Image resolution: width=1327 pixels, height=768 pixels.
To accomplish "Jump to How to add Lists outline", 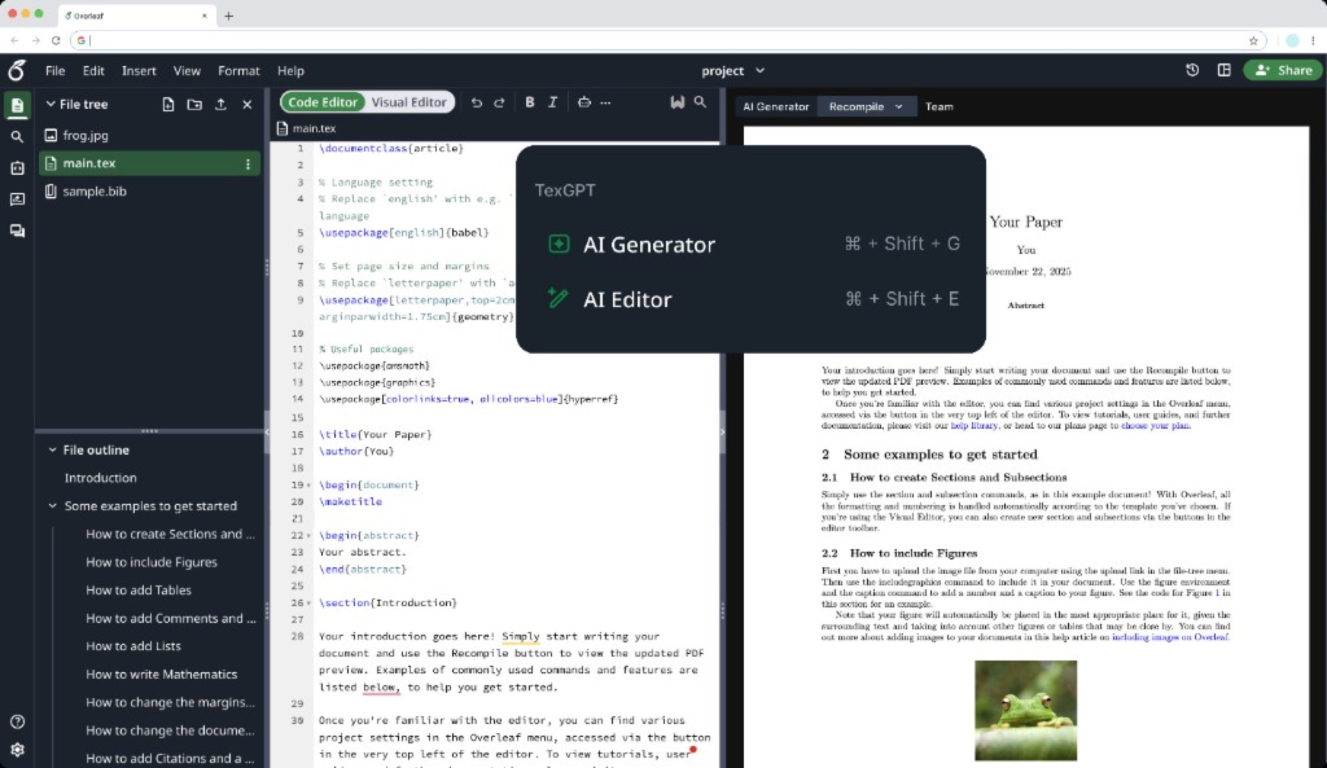I will (133, 646).
